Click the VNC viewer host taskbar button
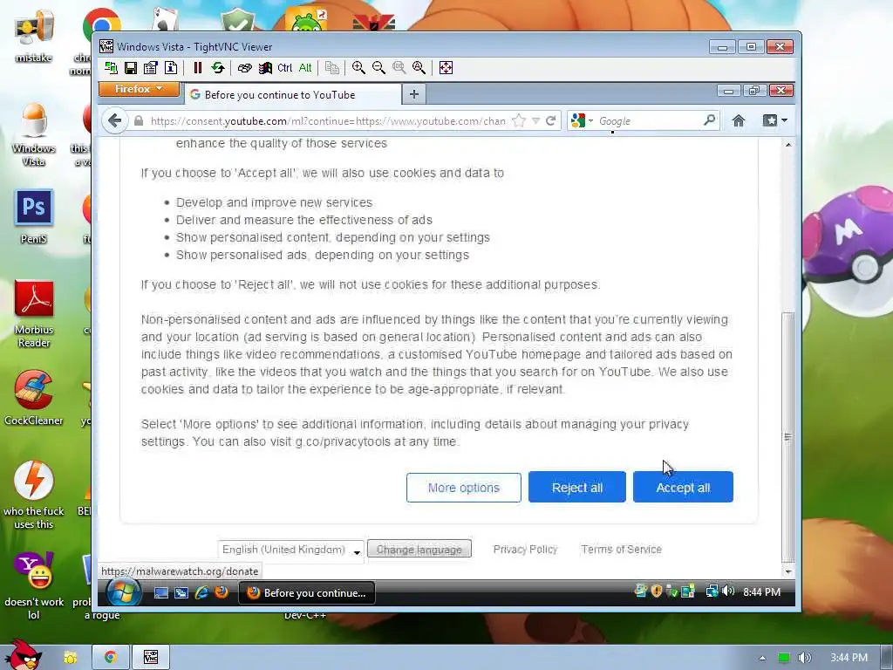The height and width of the screenshot is (670, 893). point(151,658)
